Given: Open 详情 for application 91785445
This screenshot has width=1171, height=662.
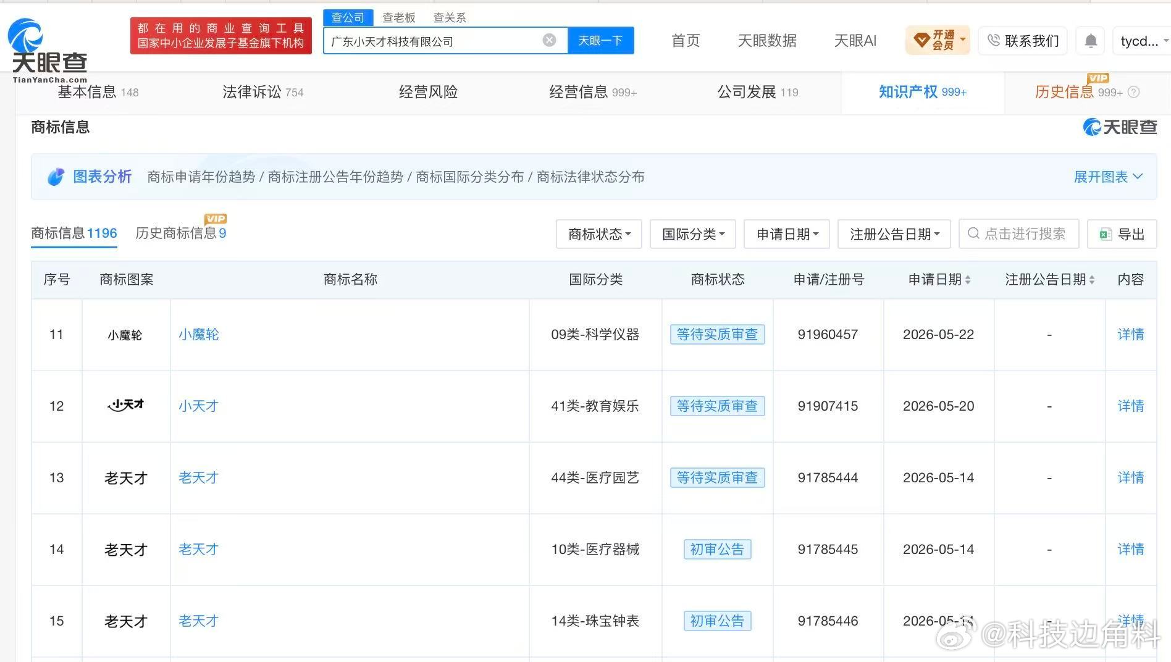Looking at the screenshot, I should (1130, 549).
